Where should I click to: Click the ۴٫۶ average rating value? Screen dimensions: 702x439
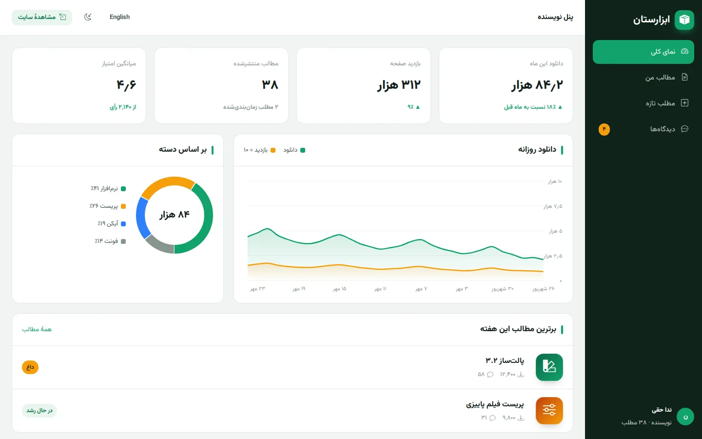tap(126, 85)
